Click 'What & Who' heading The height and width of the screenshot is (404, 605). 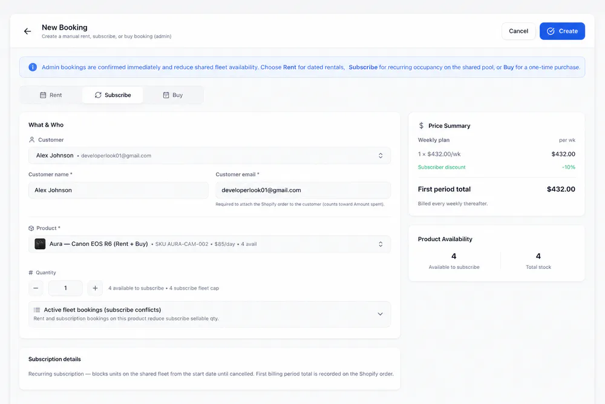tap(46, 125)
